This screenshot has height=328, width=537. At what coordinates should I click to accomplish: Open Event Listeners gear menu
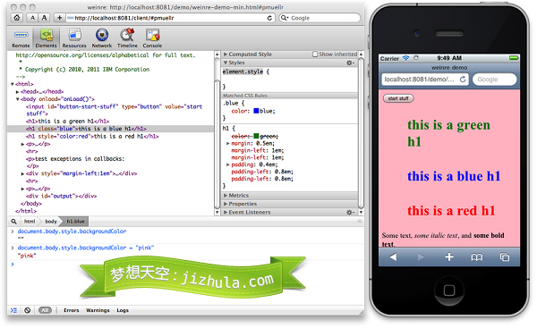tap(350, 213)
